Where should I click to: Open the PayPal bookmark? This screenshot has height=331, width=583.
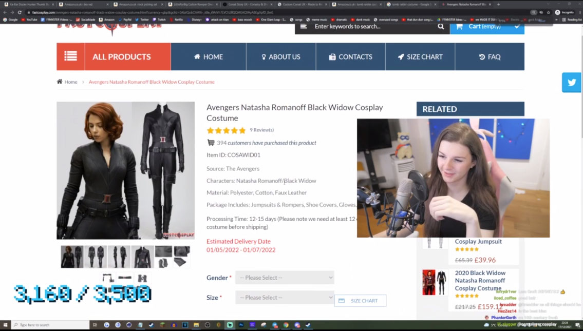click(x=125, y=20)
